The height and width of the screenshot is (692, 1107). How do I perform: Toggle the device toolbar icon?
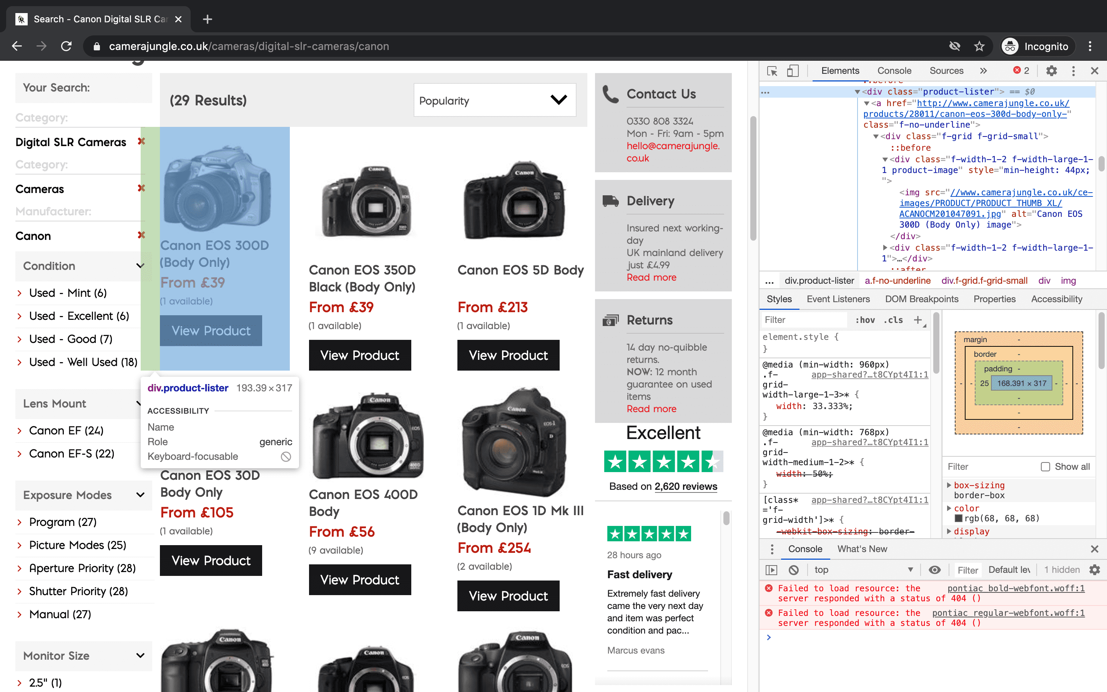tap(793, 71)
